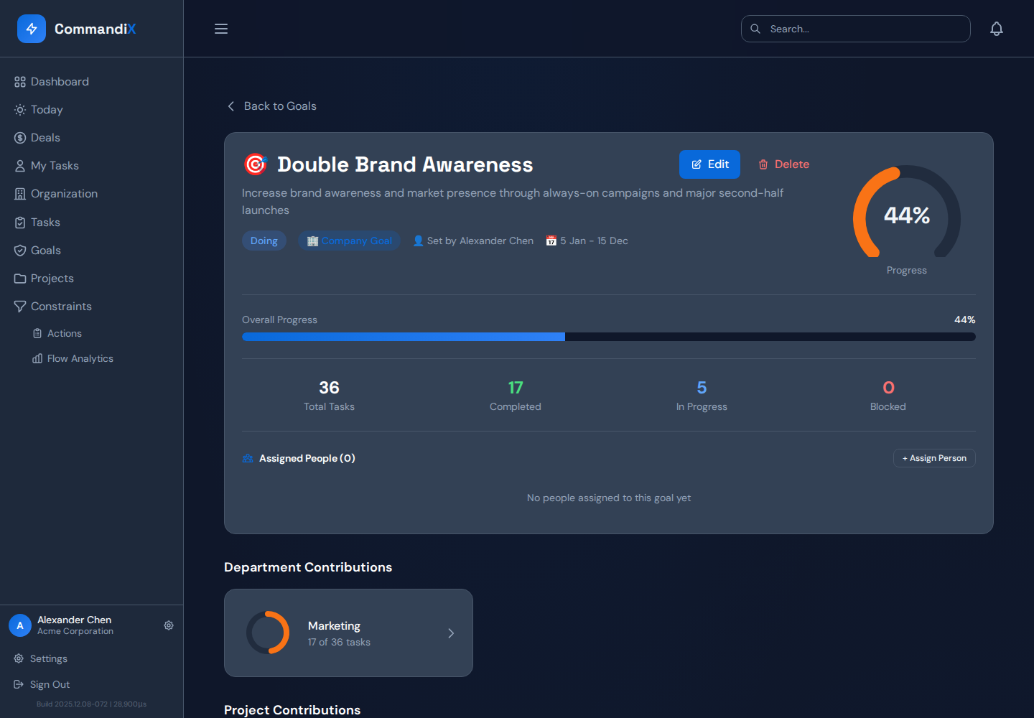Click the Company Goal badge
The image size is (1034, 718).
[x=350, y=241]
